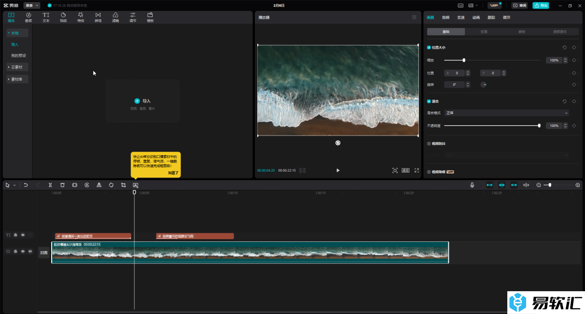The height and width of the screenshot is (314, 585).
Task: Select the split clip tool
Action: (x=50, y=185)
